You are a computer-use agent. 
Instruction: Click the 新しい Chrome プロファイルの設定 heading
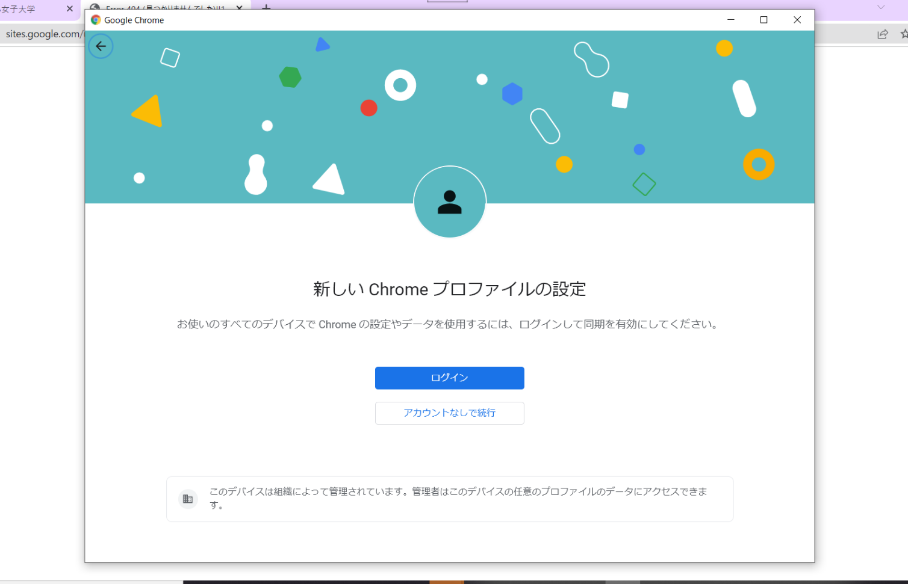coord(449,289)
